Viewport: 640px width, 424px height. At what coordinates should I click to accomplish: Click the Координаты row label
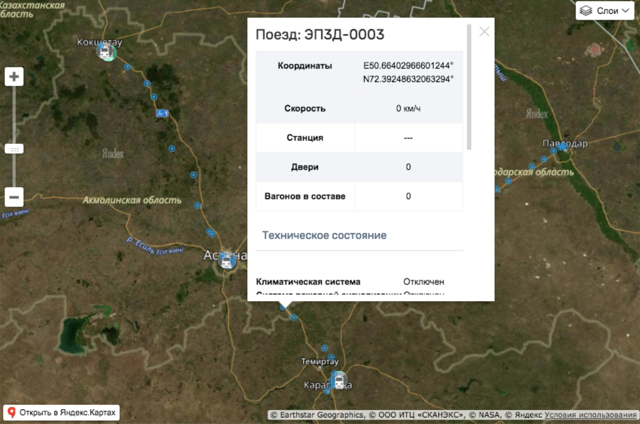pyautogui.click(x=305, y=66)
